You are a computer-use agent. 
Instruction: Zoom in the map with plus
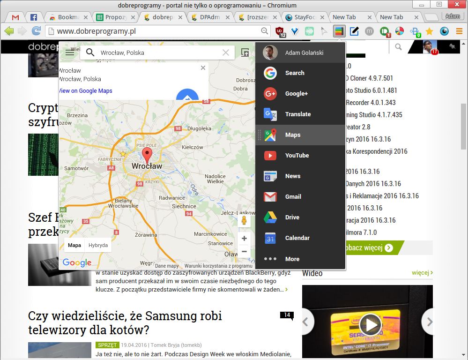pos(244,239)
